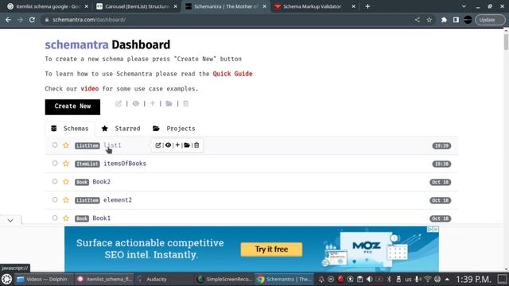Star the element2 schema
Viewport: 509px width, 286px height.
pos(66,200)
